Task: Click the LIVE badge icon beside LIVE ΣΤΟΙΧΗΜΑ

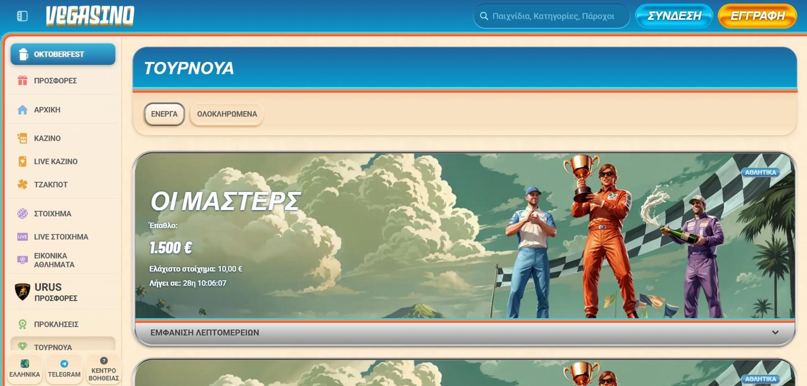Action: tap(22, 237)
